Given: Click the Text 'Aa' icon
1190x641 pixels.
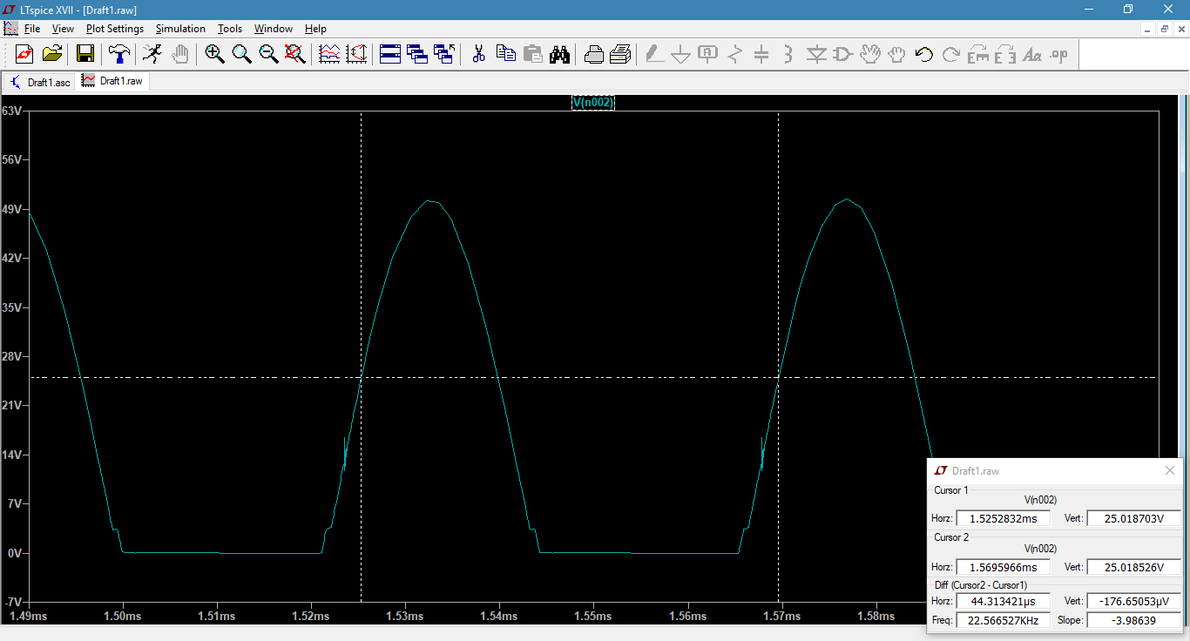Looking at the screenshot, I should [1031, 54].
